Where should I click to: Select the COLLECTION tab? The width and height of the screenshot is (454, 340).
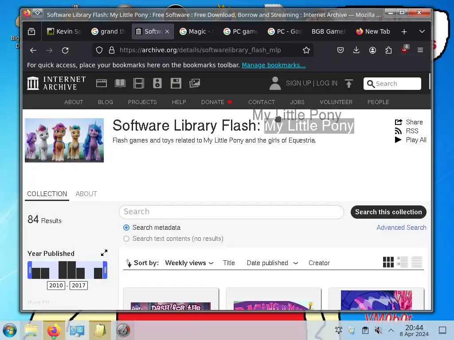pyautogui.click(x=47, y=194)
